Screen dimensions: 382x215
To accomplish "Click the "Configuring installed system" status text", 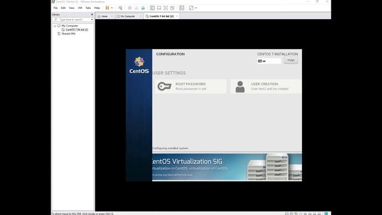I will (x=170, y=148).
